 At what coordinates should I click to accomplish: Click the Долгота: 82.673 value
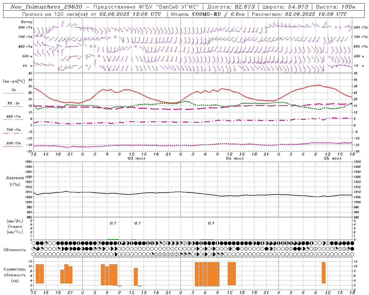(231, 7)
